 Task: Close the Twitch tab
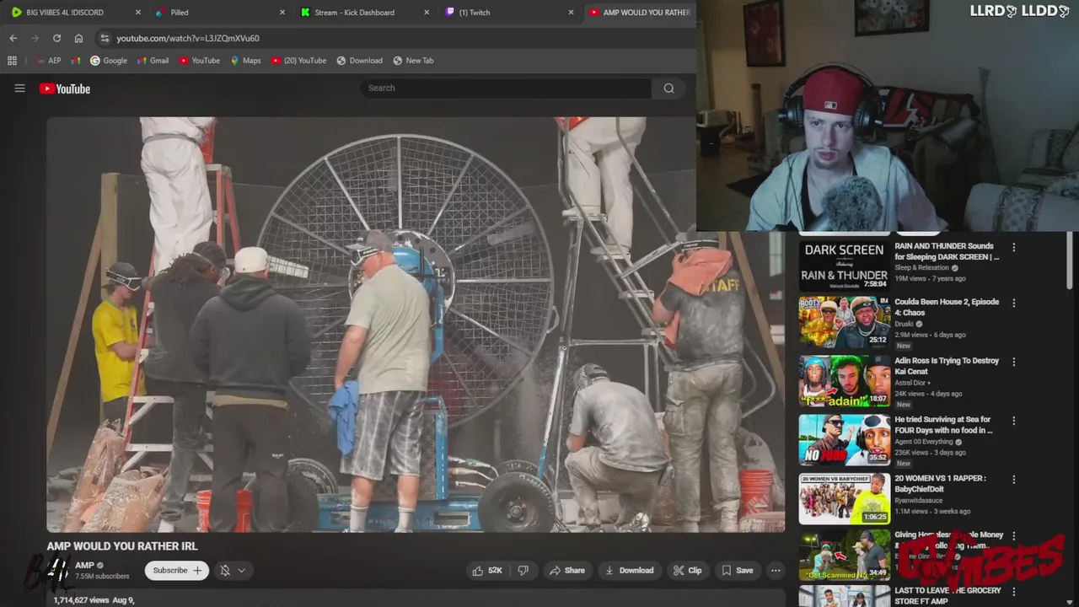(x=571, y=13)
